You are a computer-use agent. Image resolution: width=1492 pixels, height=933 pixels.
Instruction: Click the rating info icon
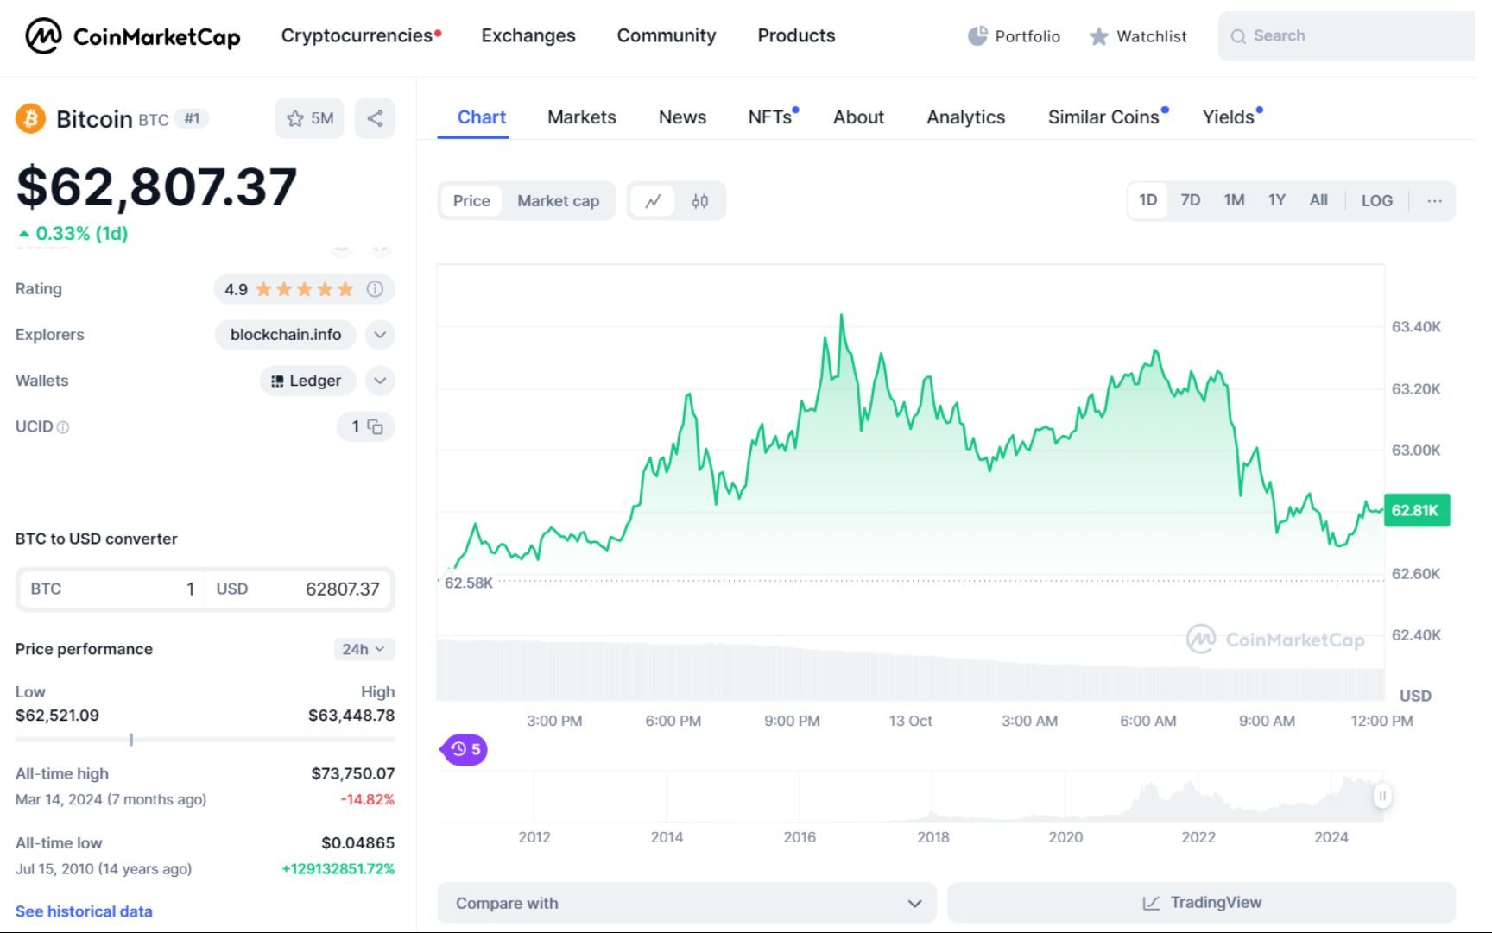pyautogui.click(x=375, y=289)
